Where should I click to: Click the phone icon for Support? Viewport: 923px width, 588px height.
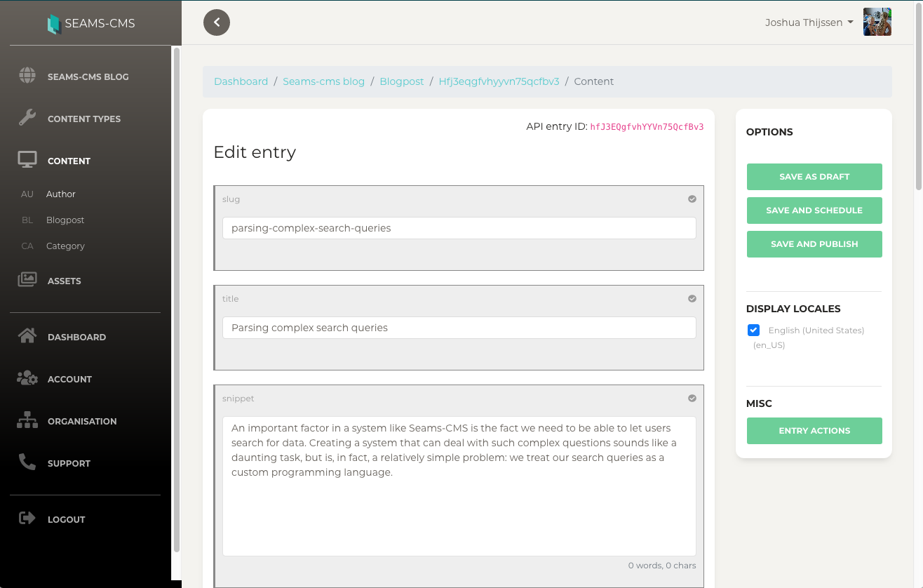click(27, 462)
